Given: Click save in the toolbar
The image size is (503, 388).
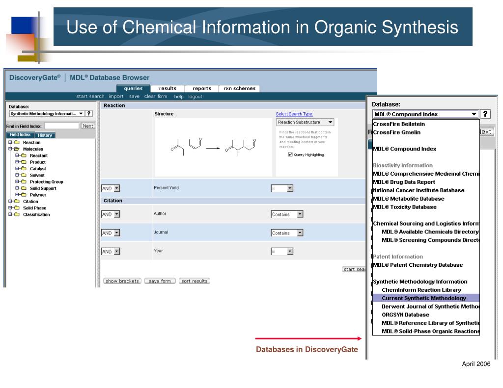Looking at the screenshot, I should (135, 97).
